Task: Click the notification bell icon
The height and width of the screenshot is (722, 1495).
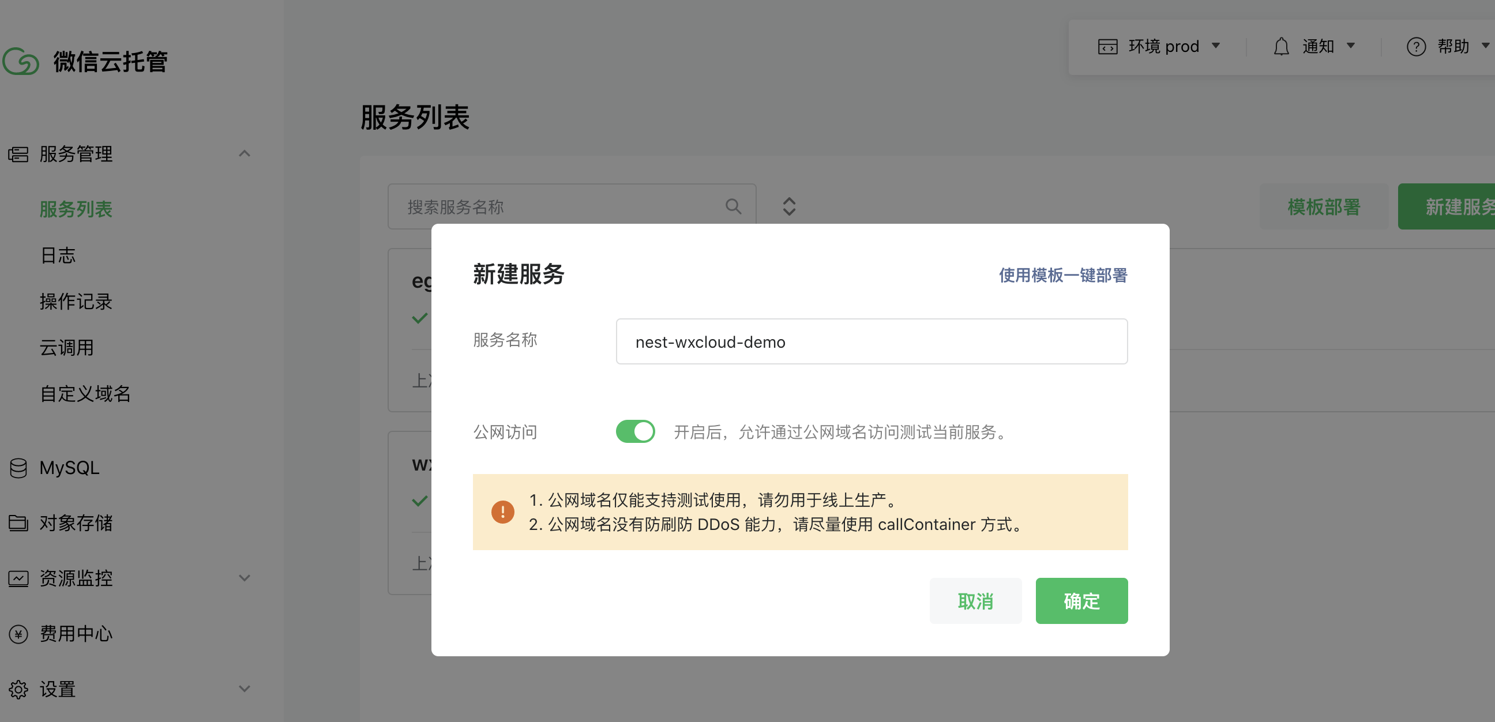Action: point(1282,47)
